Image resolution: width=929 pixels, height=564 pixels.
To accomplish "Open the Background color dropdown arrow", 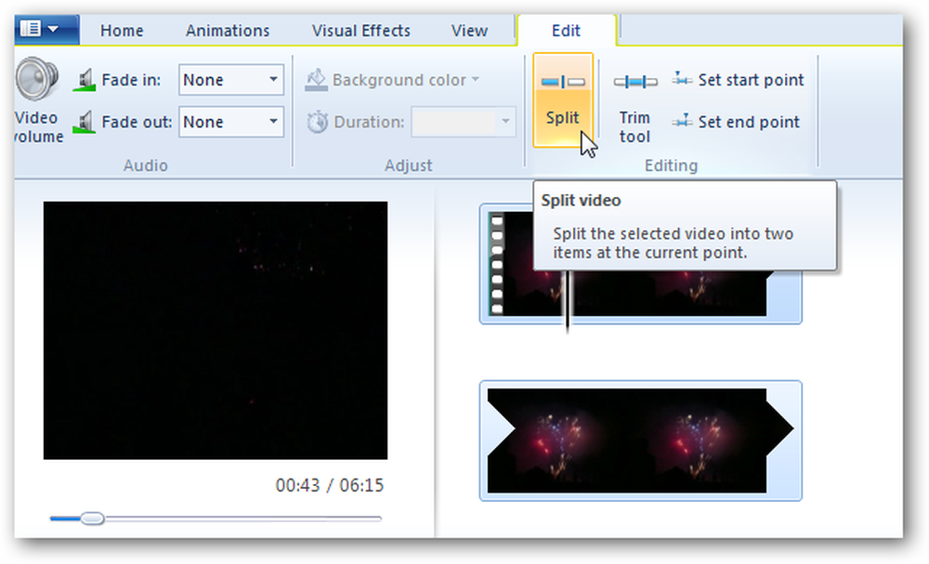I will [475, 79].
